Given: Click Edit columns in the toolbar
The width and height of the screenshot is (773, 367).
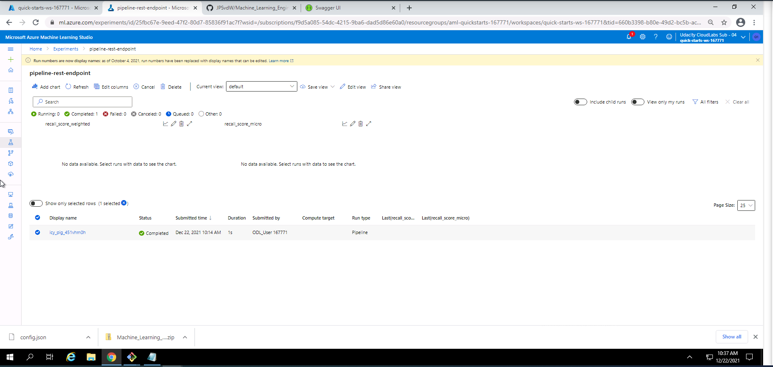Looking at the screenshot, I should (x=111, y=87).
